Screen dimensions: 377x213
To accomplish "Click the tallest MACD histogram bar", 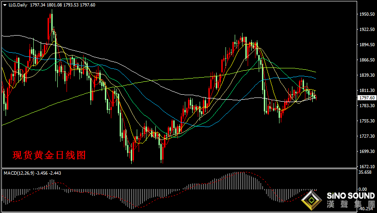I will click(x=241, y=181).
